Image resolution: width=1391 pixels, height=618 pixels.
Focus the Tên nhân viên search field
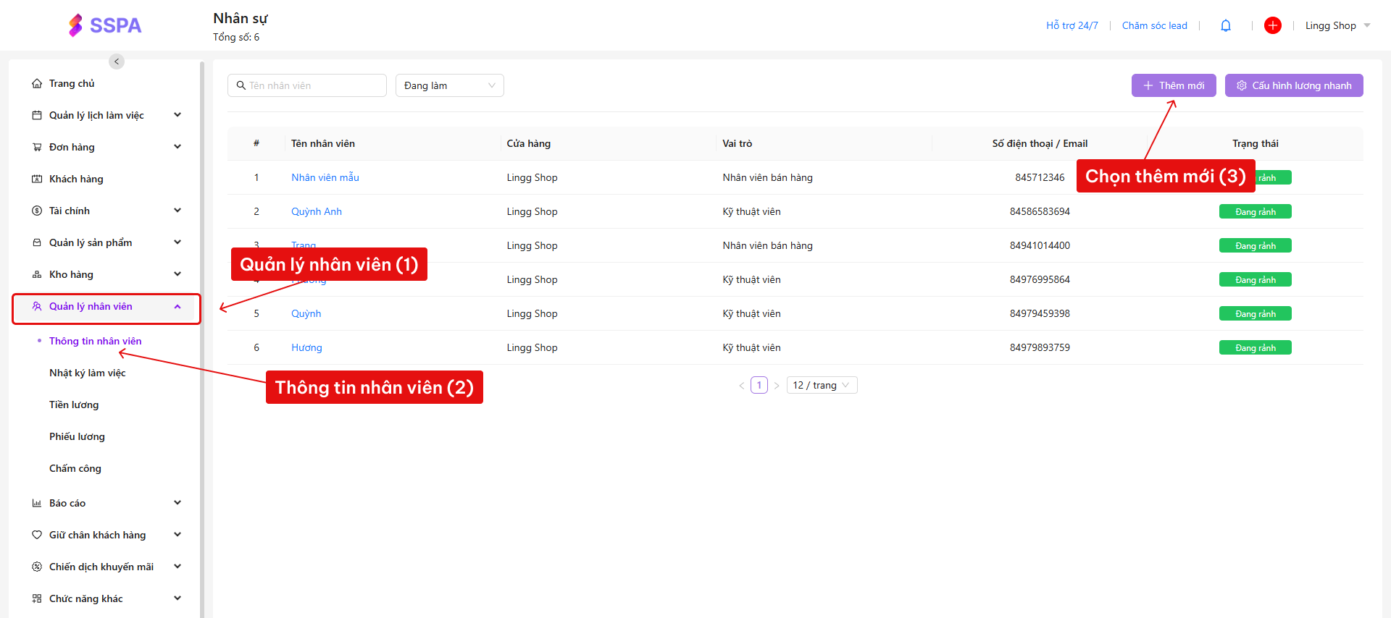pos(307,85)
